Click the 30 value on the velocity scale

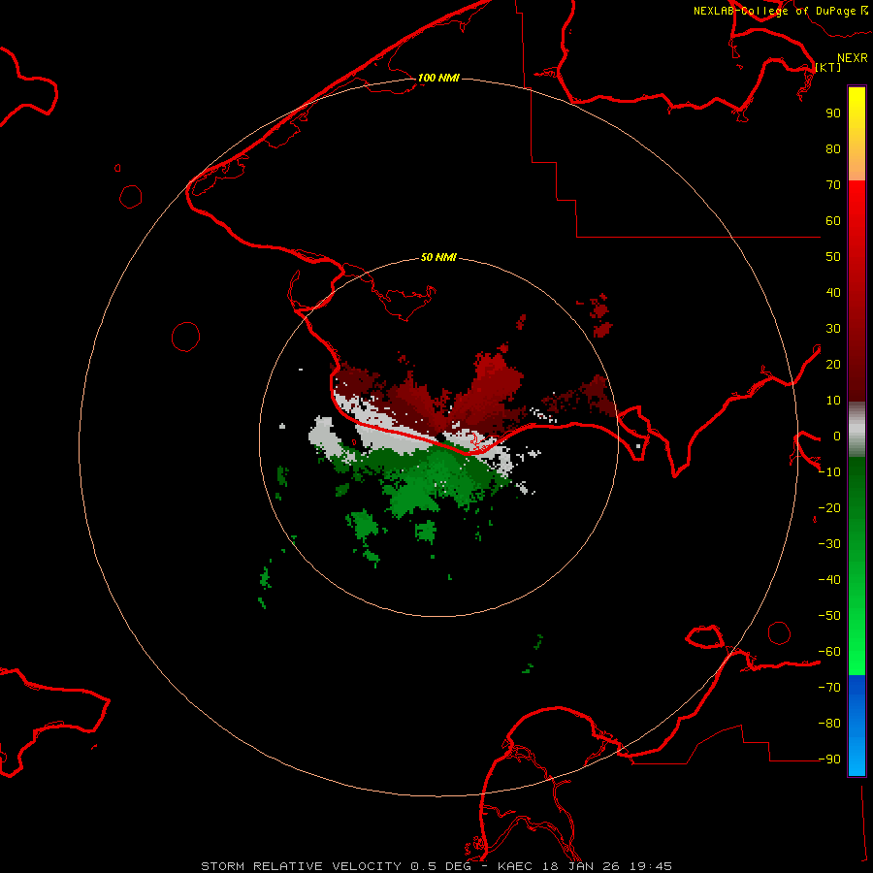(833, 329)
